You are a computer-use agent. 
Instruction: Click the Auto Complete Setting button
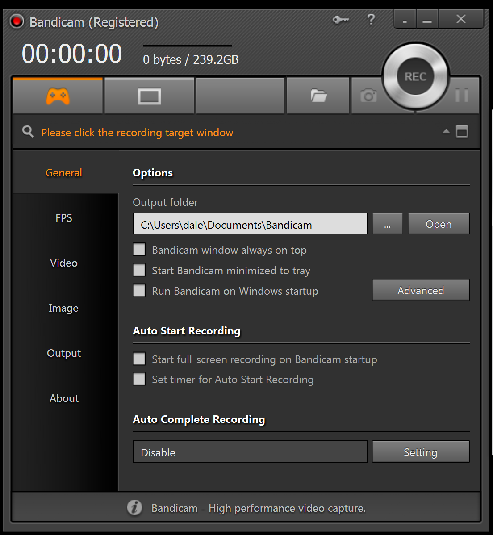[x=421, y=452]
